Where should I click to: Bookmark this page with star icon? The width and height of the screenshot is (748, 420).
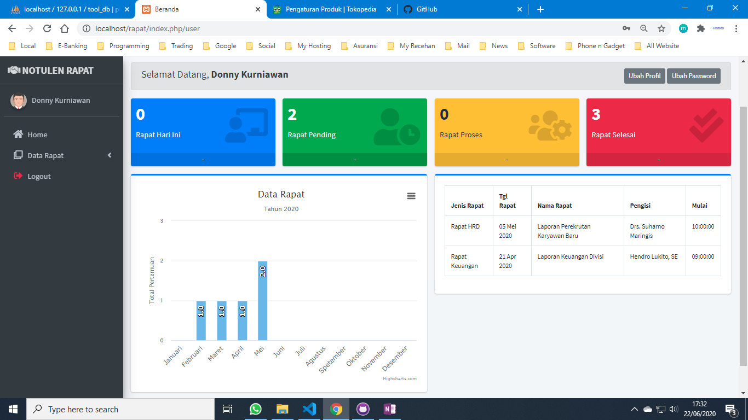point(661,28)
